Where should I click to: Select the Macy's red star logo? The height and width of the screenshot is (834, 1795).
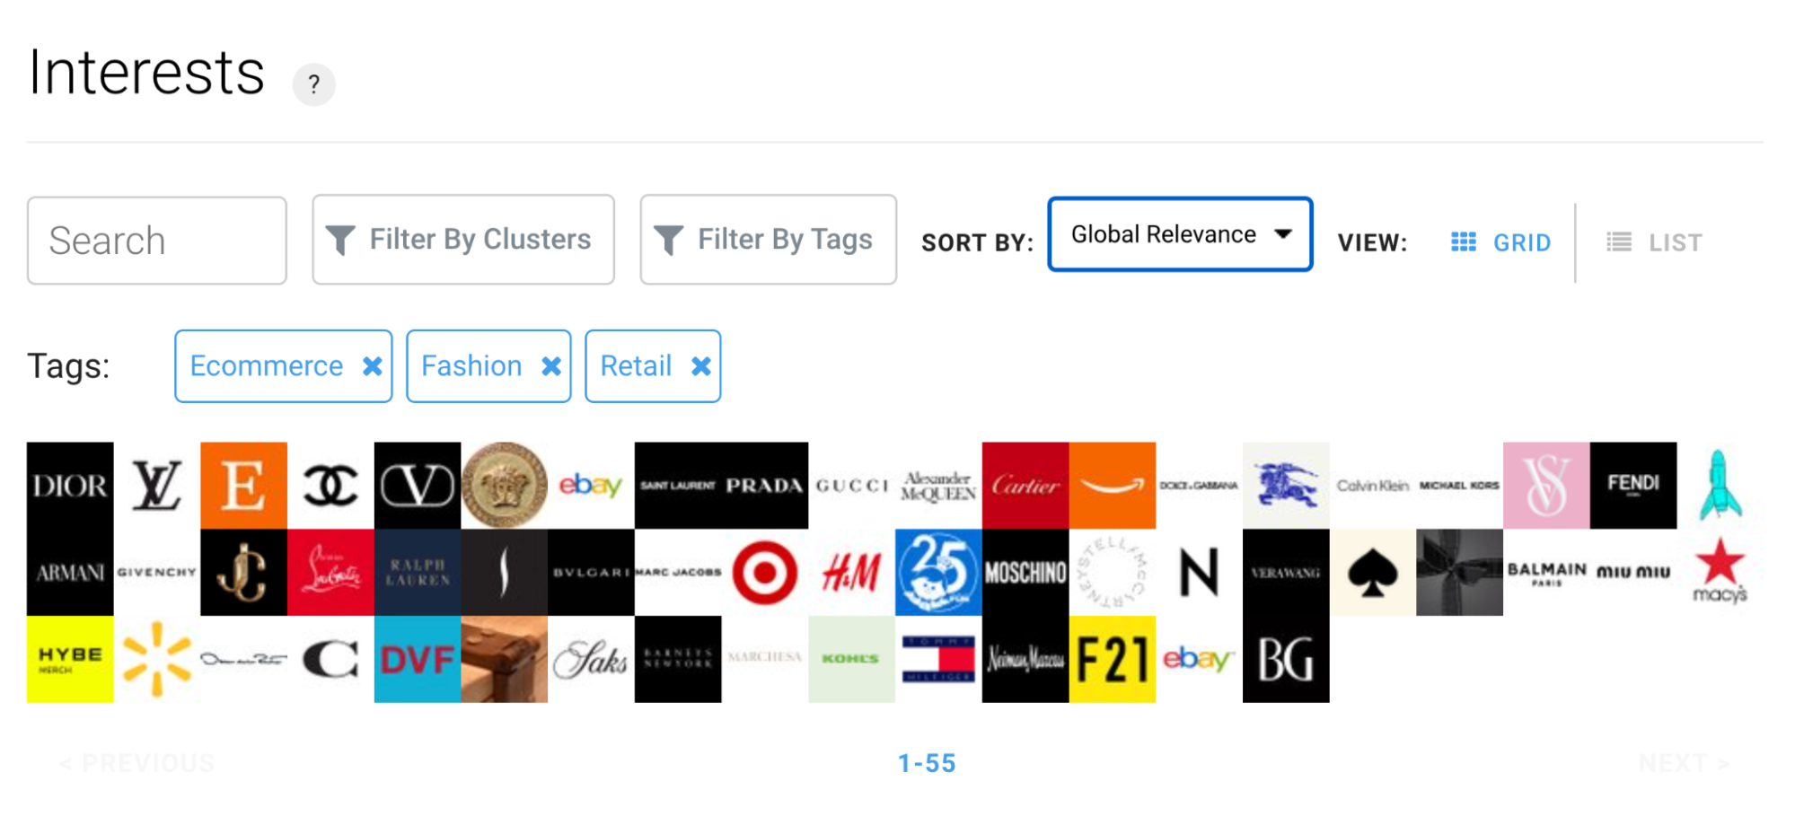pyautogui.click(x=1720, y=572)
